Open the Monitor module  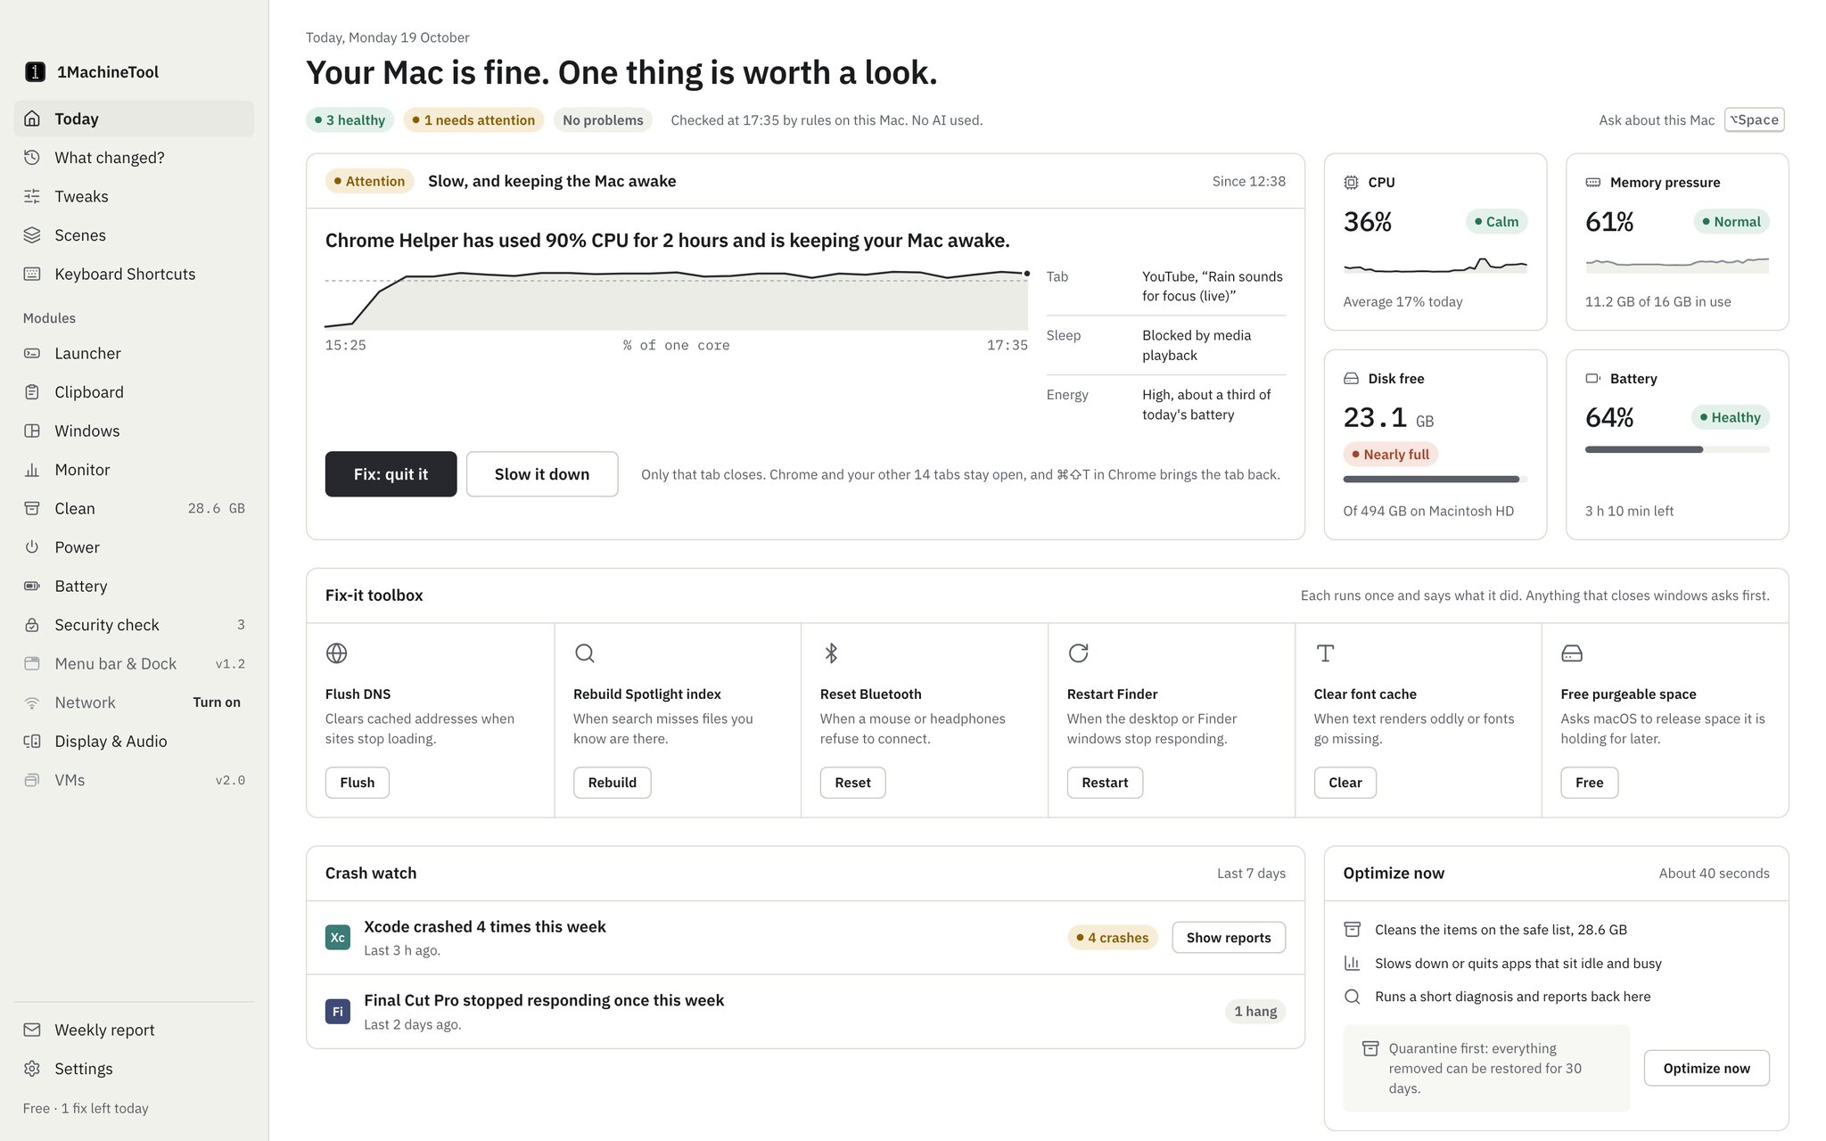(134, 470)
